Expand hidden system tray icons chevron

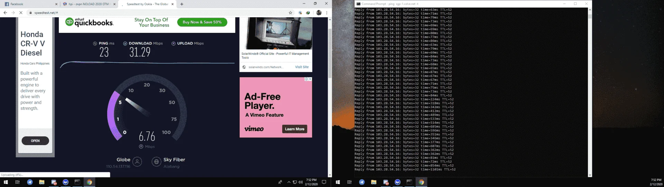(x=289, y=182)
